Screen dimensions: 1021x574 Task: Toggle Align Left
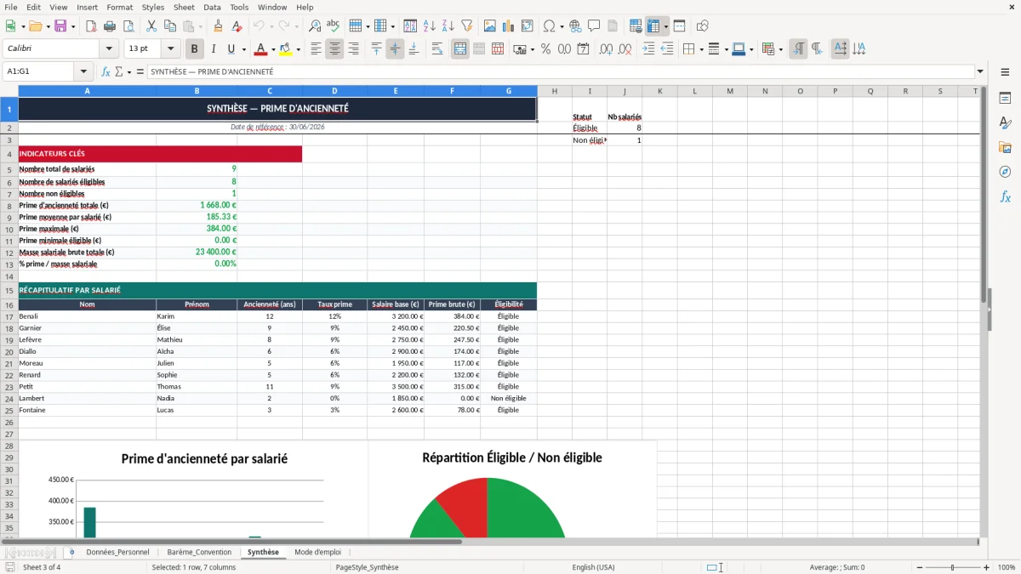pyautogui.click(x=316, y=49)
